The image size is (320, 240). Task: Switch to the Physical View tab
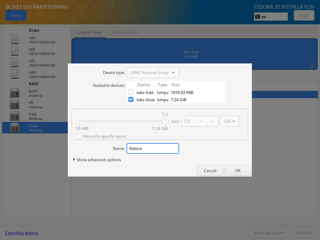coord(125,32)
